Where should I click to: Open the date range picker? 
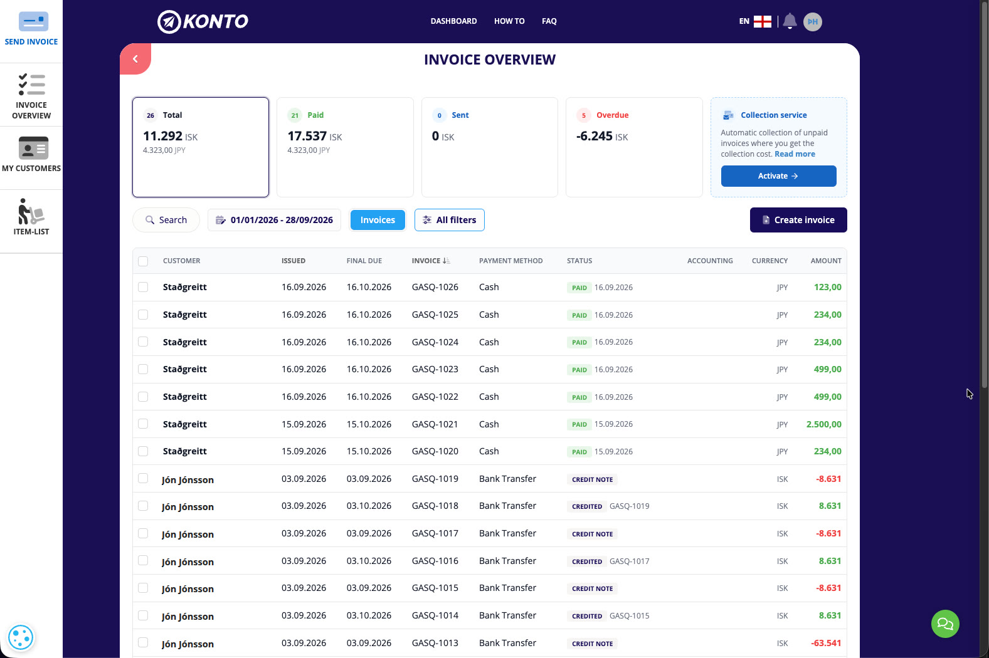pyautogui.click(x=274, y=220)
